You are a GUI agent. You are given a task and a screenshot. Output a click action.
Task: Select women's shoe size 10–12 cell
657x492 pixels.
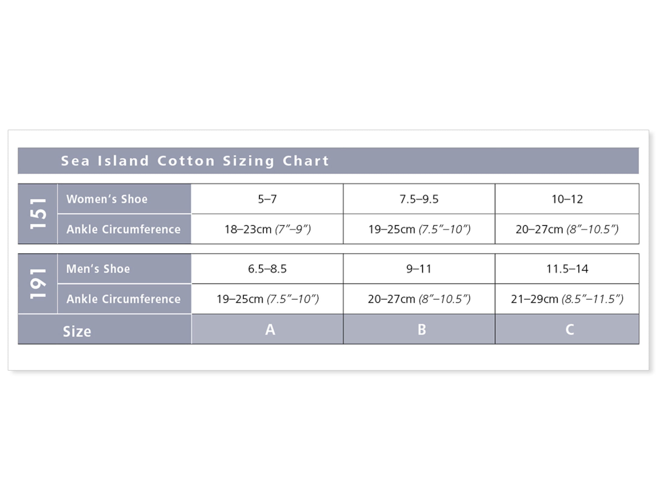(x=567, y=199)
